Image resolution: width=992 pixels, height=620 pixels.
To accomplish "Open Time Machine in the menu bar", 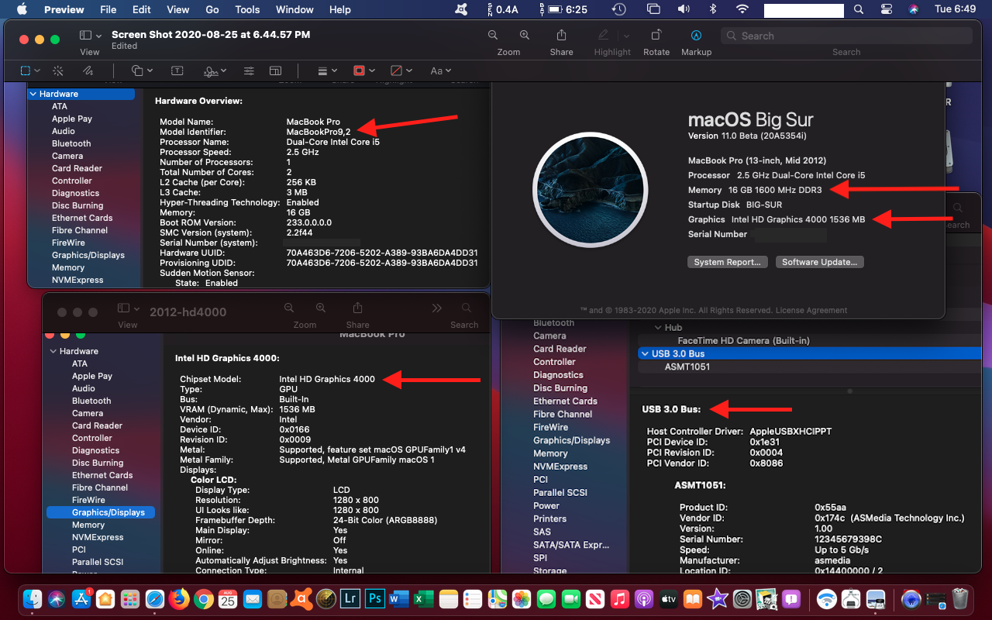I will (x=618, y=9).
